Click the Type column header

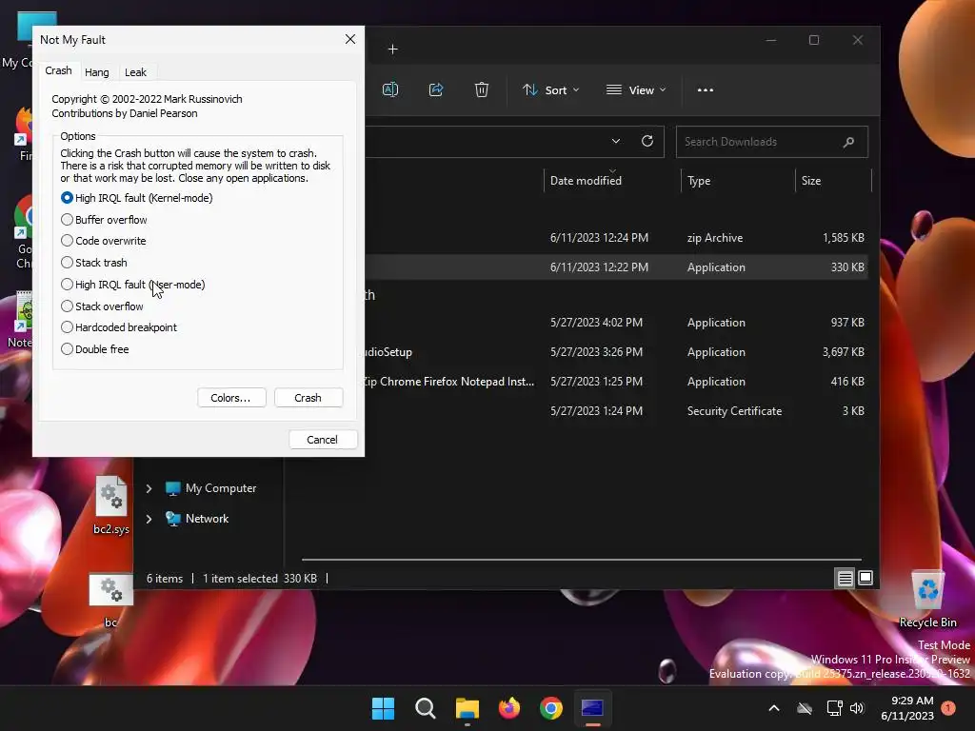699,181
